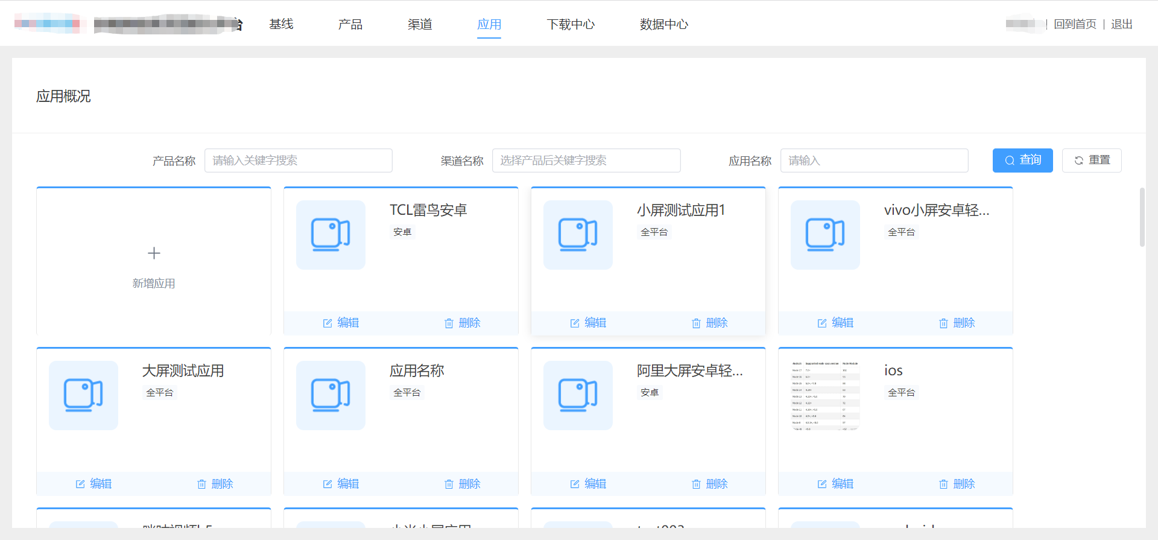Image resolution: width=1158 pixels, height=540 pixels.
Task: Click the 全平台 tag on 小屏测试应用1
Action: coord(654,232)
